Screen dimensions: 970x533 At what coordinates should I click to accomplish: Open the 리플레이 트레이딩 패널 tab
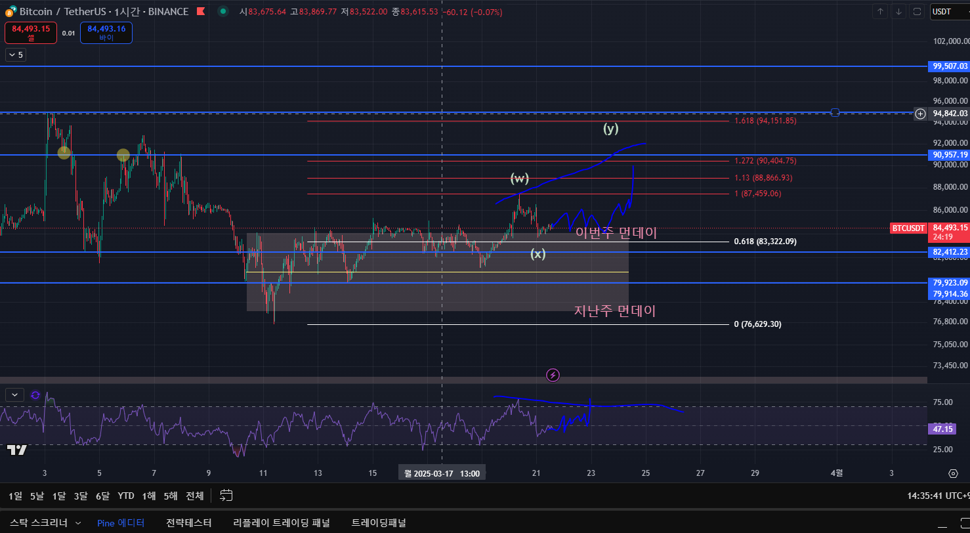pos(282,523)
